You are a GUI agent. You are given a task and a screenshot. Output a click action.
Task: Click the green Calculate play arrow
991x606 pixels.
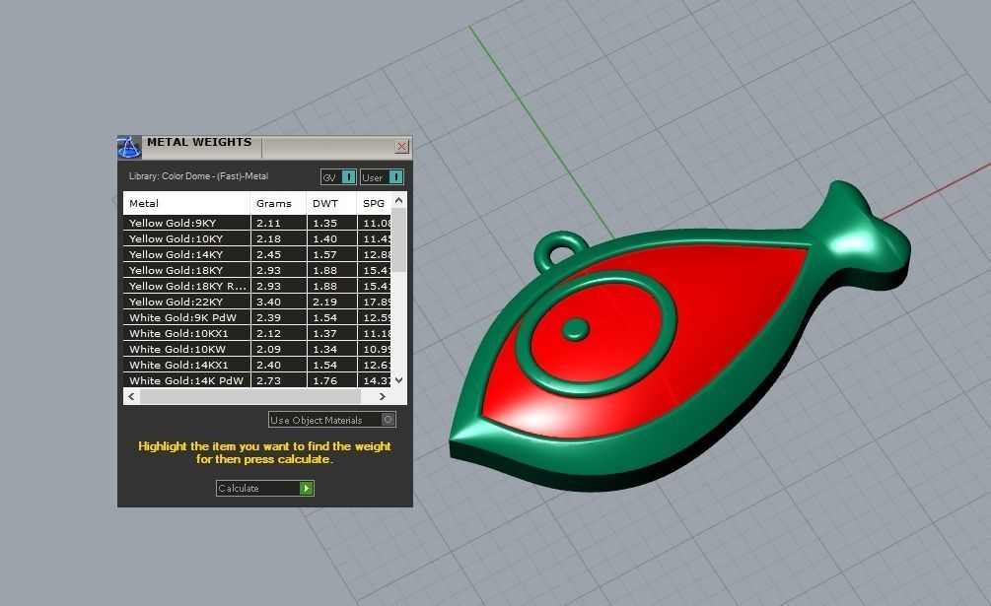[306, 488]
